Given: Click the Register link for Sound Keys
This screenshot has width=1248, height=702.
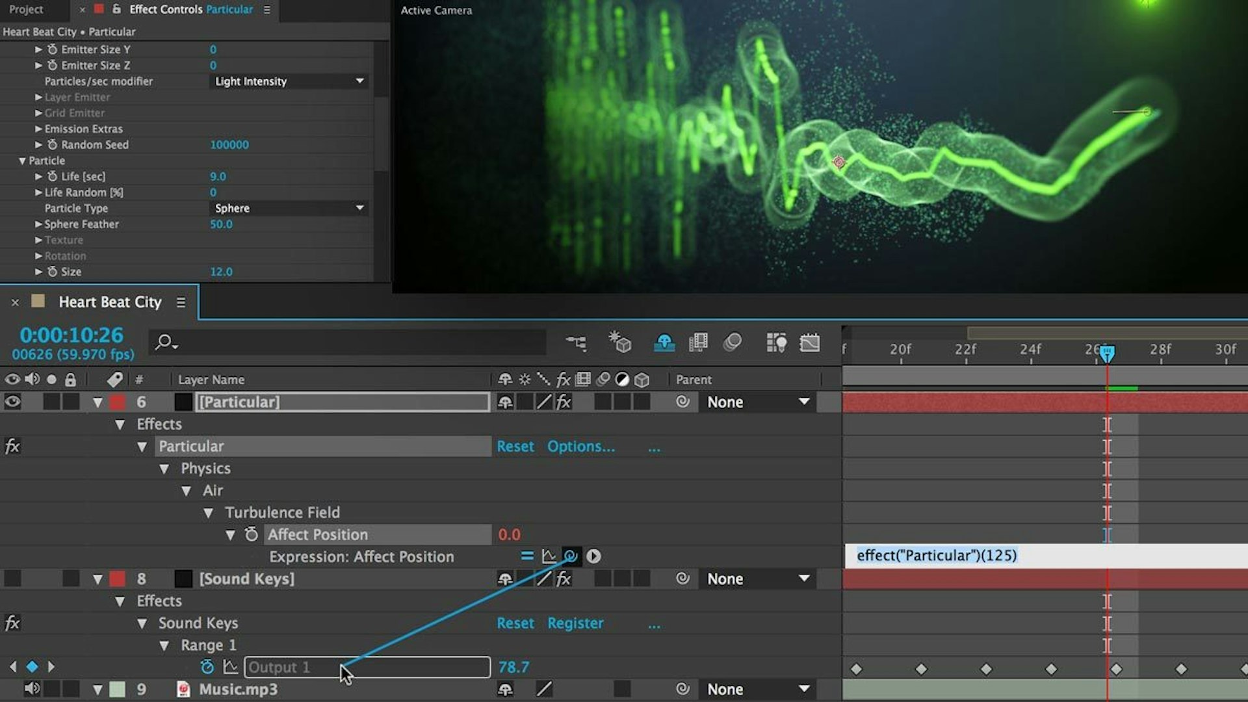Looking at the screenshot, I should (x=575, y=623).
